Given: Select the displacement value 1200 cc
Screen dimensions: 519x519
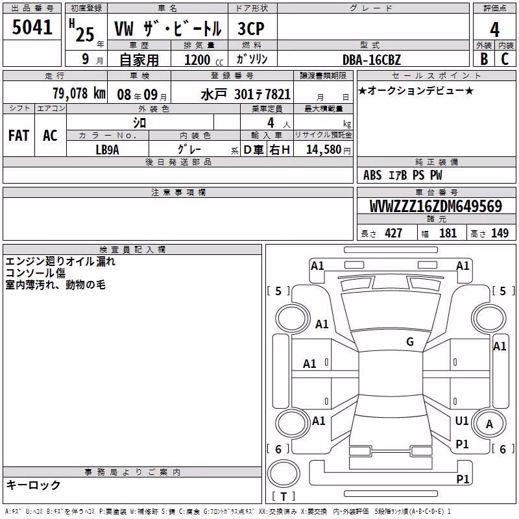Looking at the screenshot, I should [x=204, y=60].
